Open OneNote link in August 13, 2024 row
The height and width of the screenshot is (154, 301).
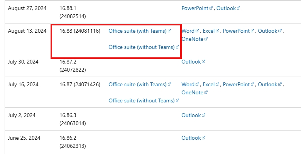point(194,39)
